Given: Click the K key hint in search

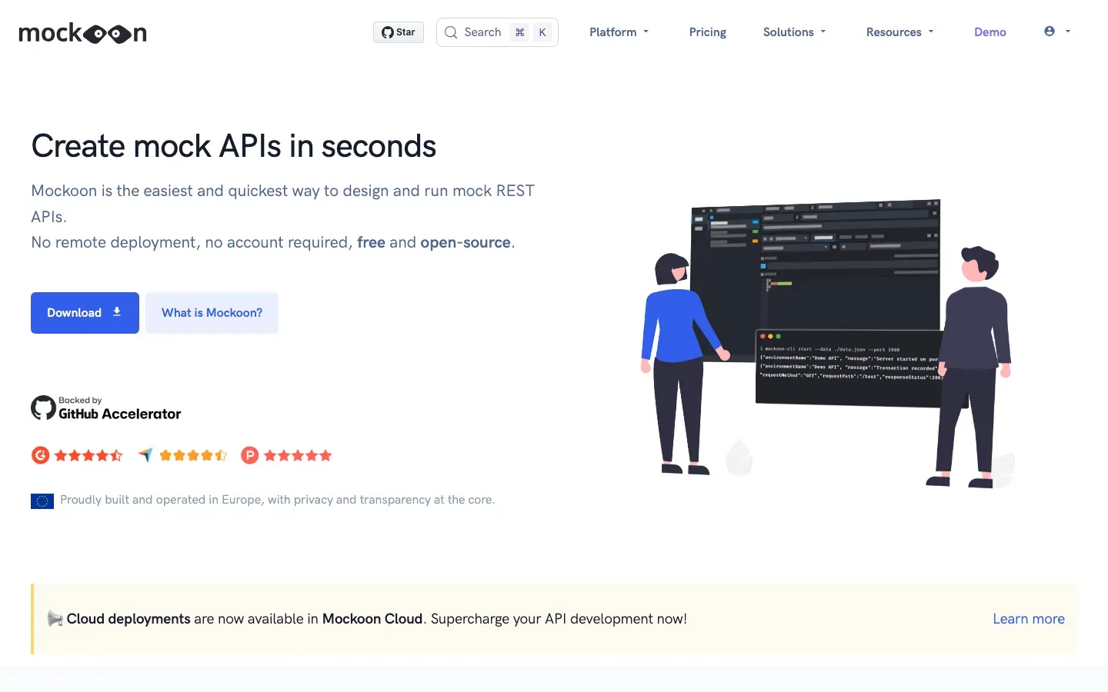Looking at the screenshot, I should click(542, 32).
